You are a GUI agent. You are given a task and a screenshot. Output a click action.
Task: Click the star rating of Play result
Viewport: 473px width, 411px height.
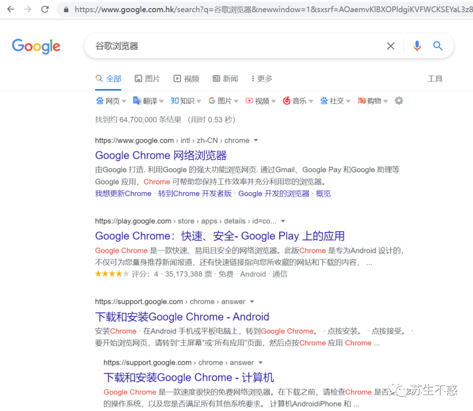[112, 274]
